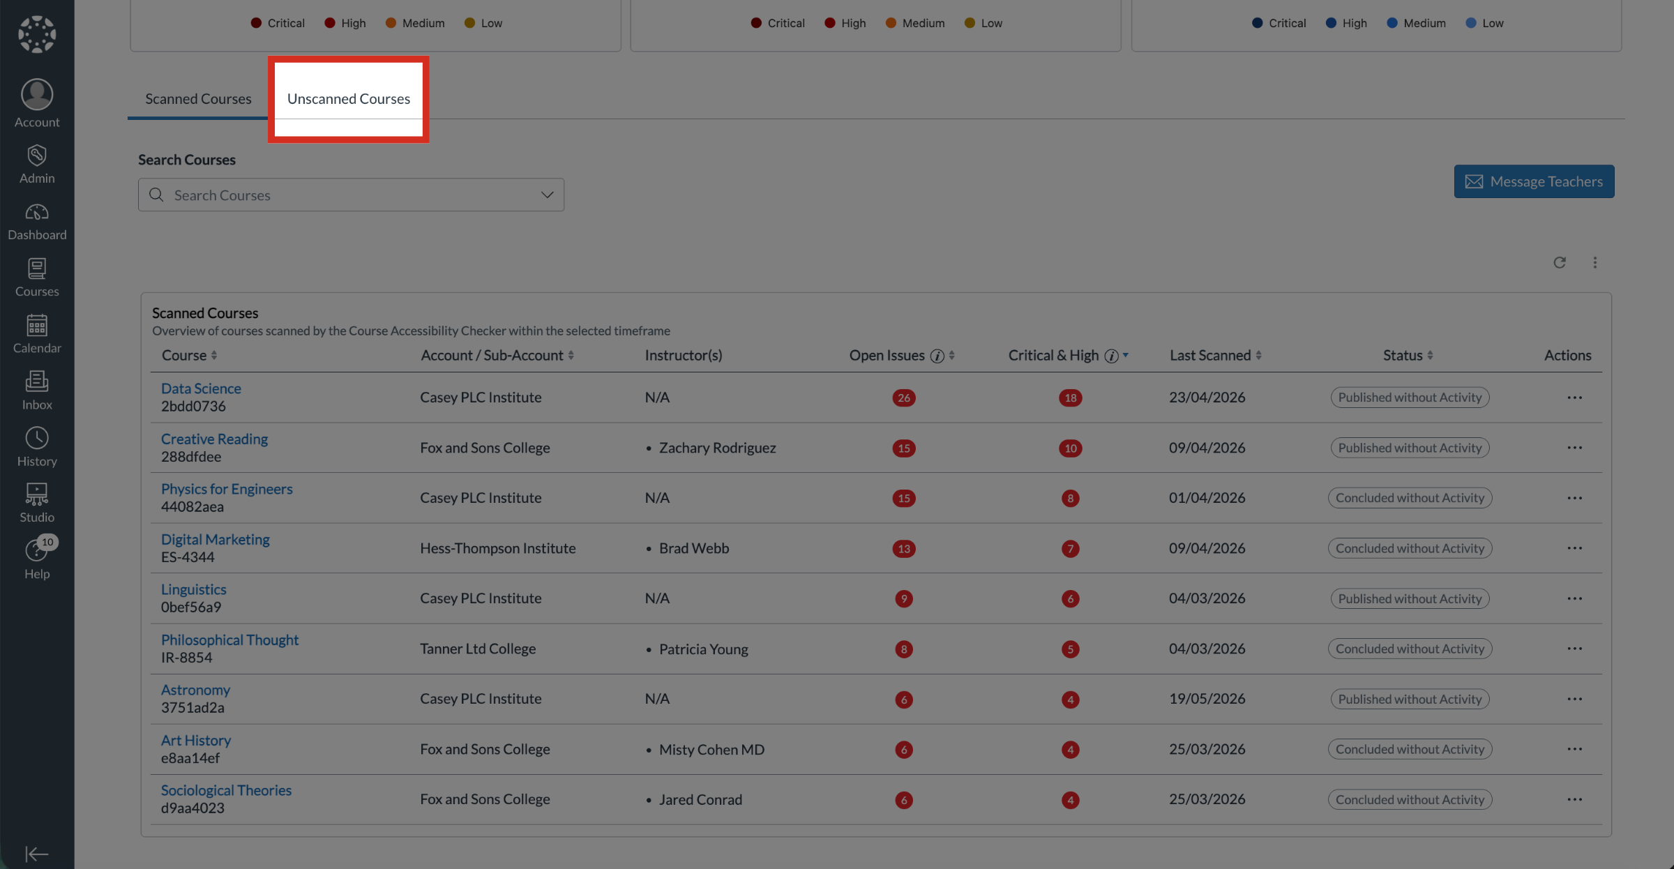
Task: Open the History clock icon
Action: pyautogui.click(x=37, y=438)
